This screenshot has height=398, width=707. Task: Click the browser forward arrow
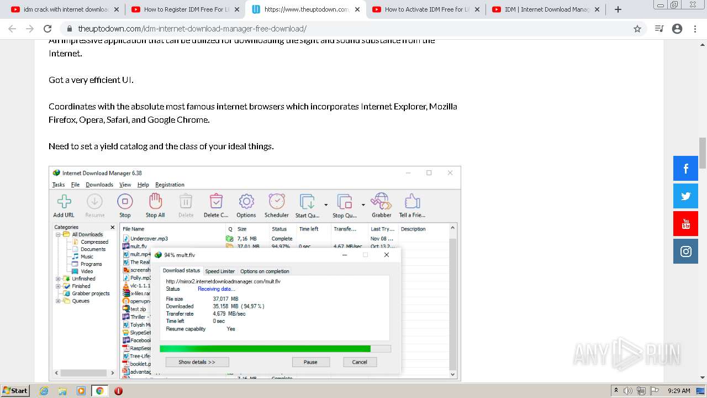tap(30, 29)
